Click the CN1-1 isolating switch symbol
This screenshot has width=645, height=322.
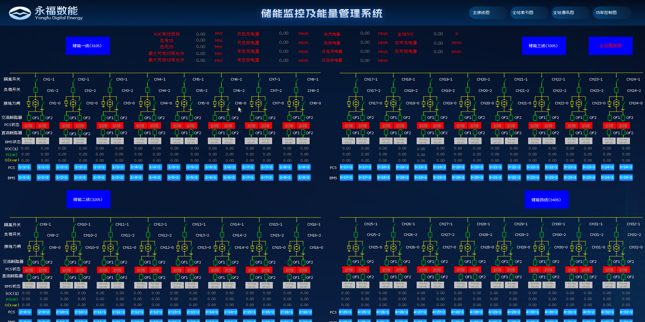click(36, 80)
